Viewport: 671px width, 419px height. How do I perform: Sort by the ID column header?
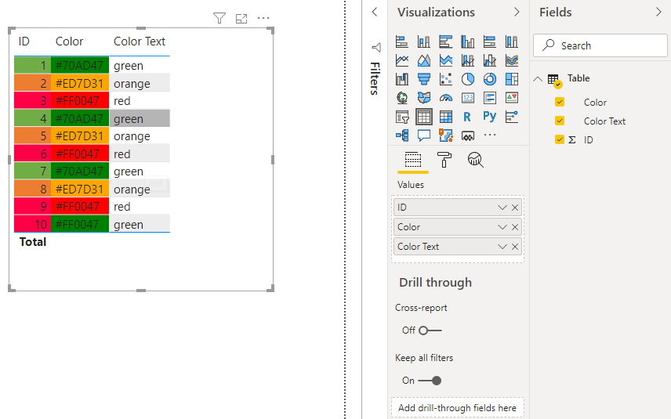[x=24, y=42]
